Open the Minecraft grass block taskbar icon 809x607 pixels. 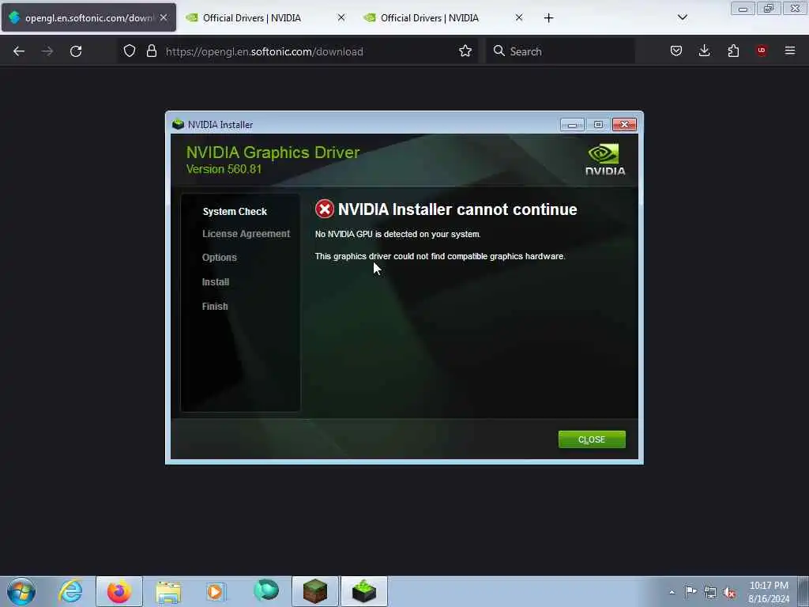[315, 591]
